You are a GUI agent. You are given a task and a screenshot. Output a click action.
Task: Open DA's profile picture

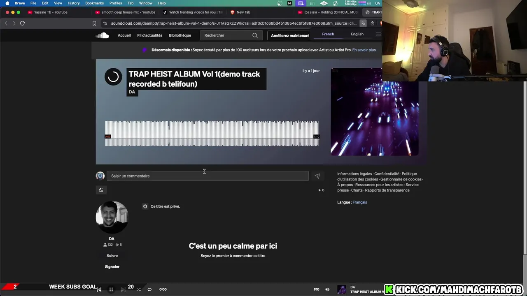point(112,217)
